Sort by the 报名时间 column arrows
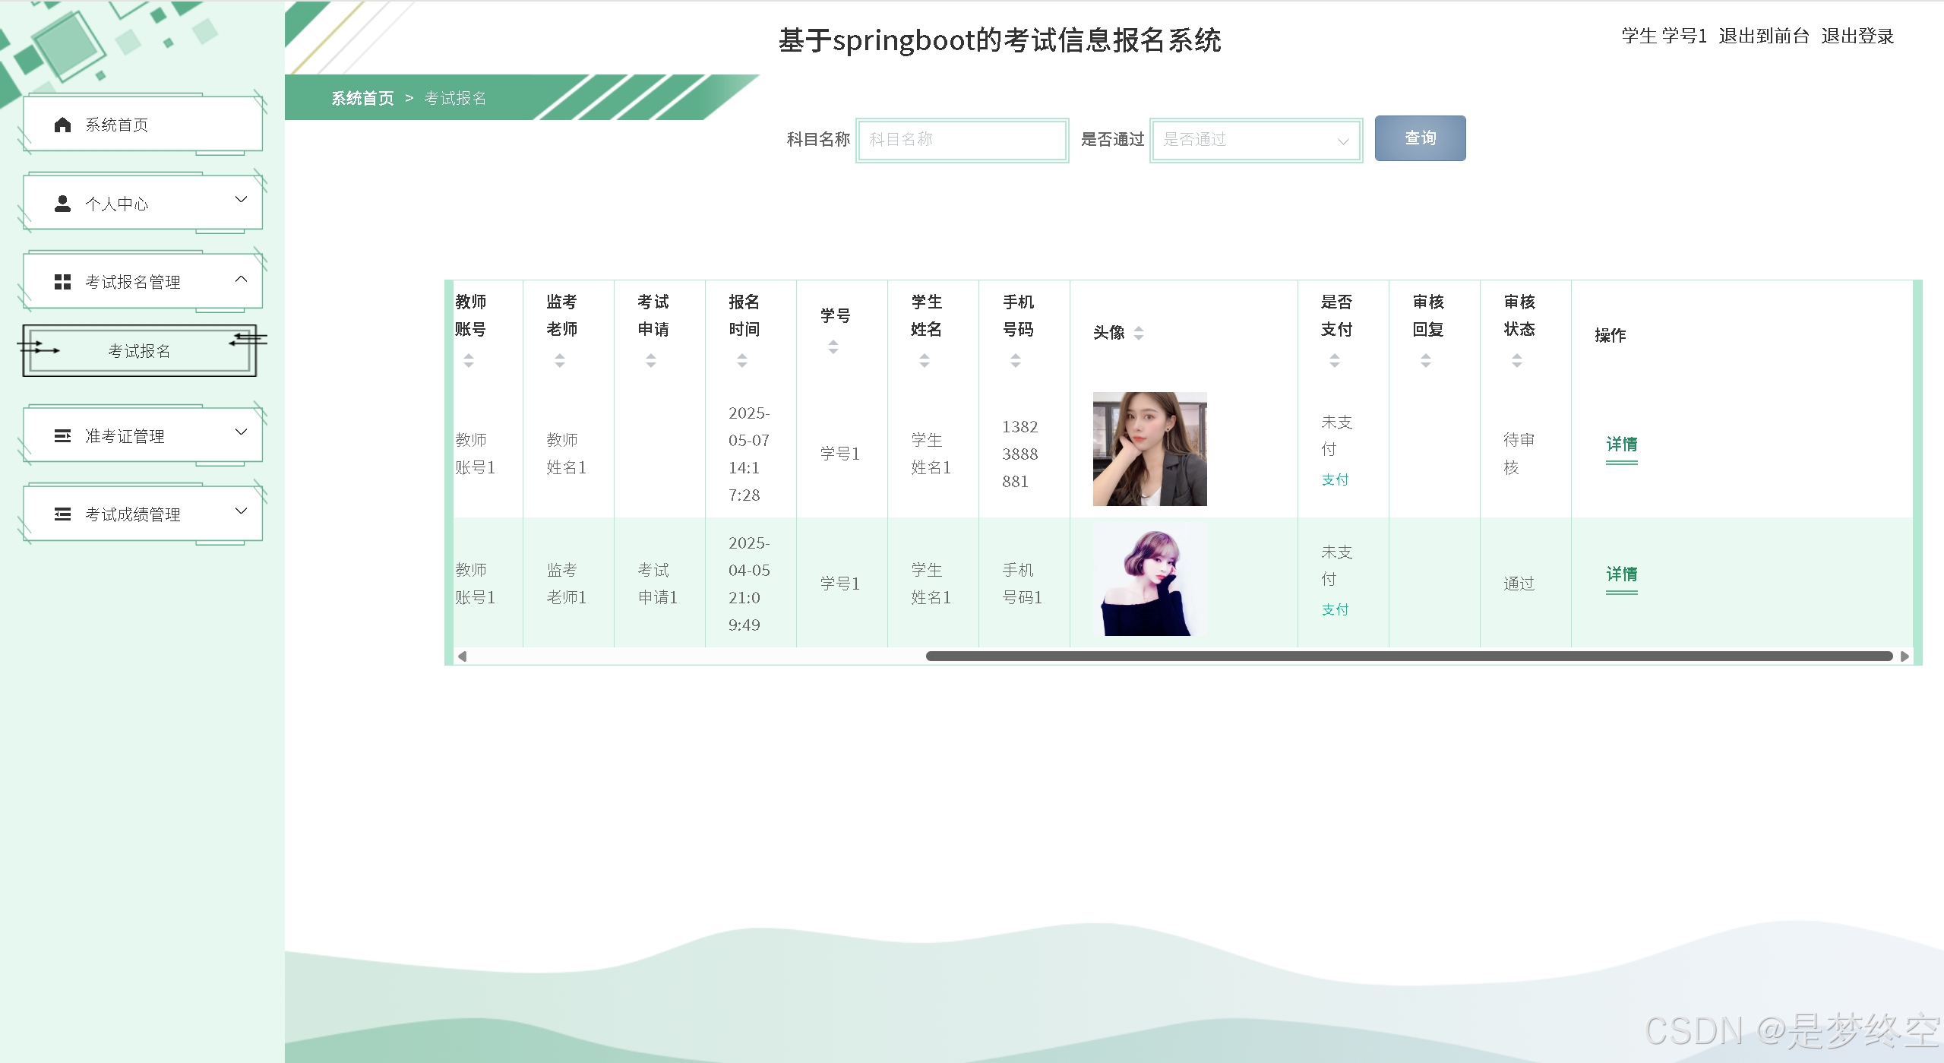 pos(742,361)
